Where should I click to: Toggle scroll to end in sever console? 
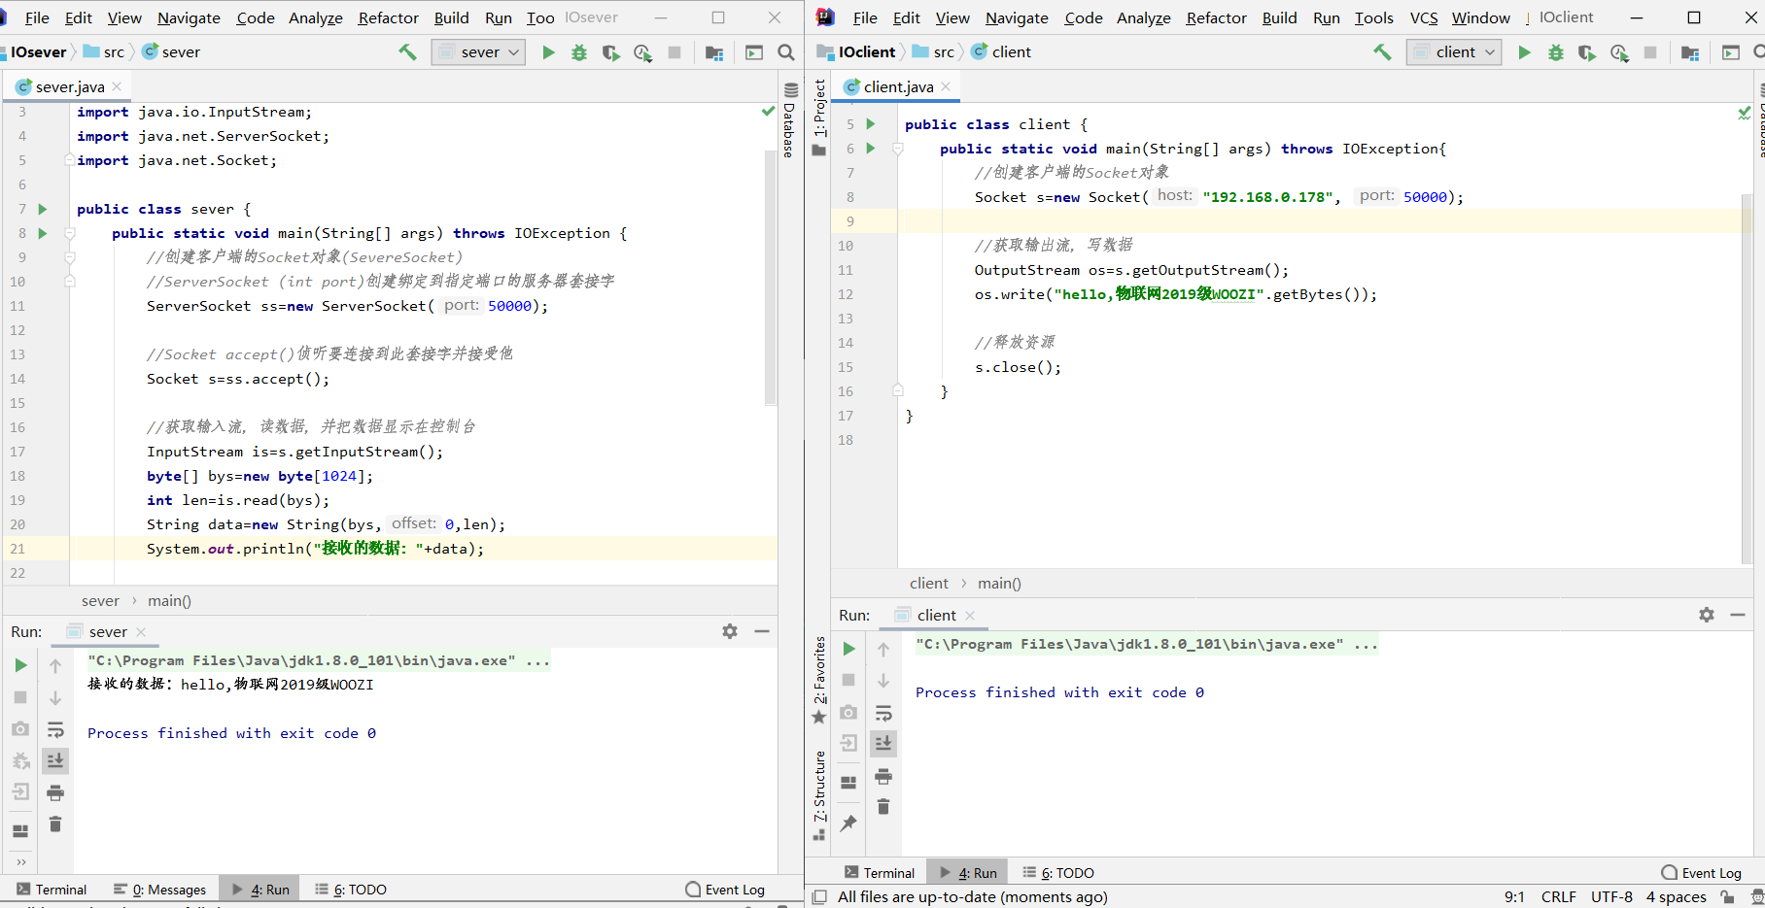coord(55,760)
